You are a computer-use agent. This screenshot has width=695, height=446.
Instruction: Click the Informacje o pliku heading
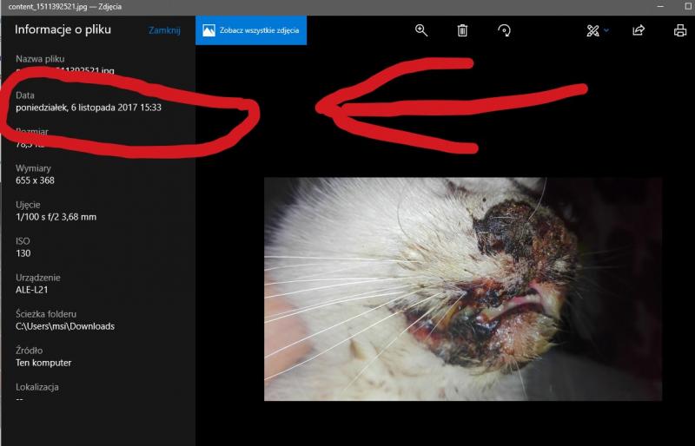(63, 30)
